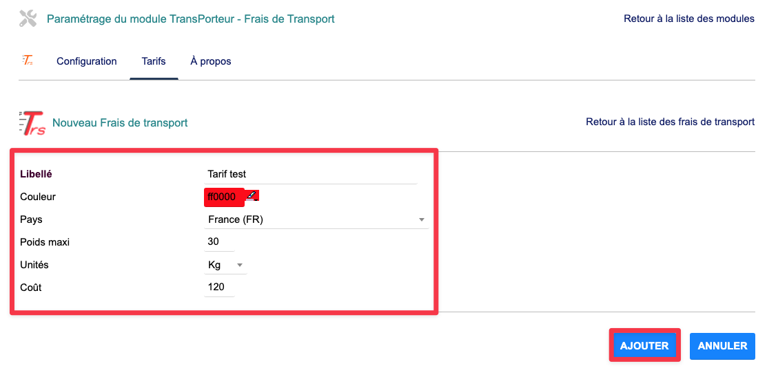Click the Couleur field label
Image resolution: width=767 pixels, height=368 pixels.
(38, 197)
